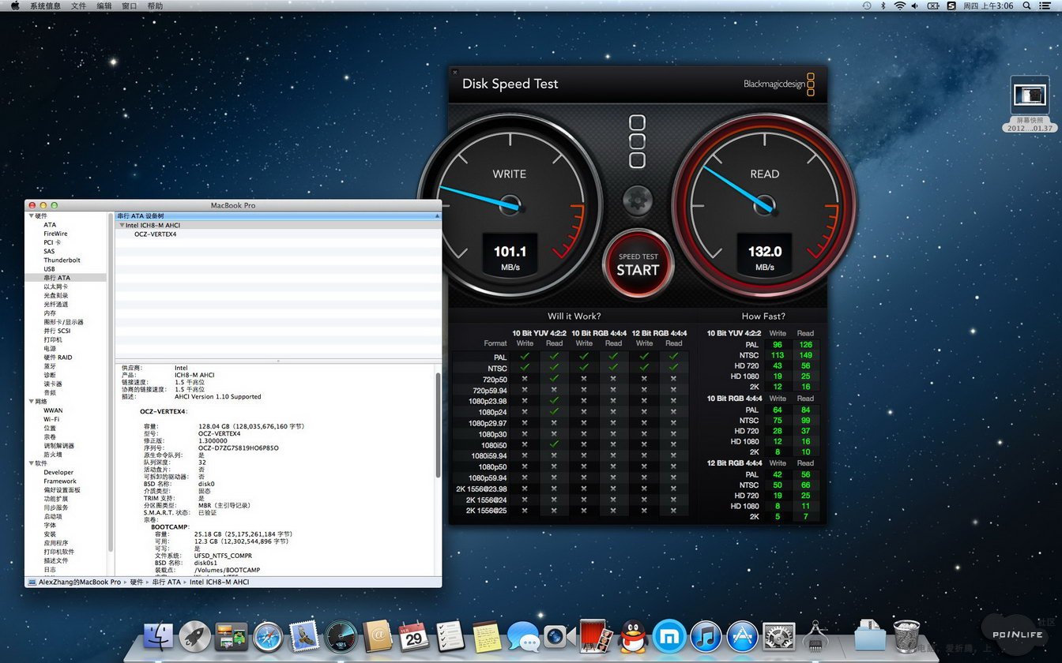
Task: Select OCZ-VERTEX4 in the device tree
Action: [156, 234]
